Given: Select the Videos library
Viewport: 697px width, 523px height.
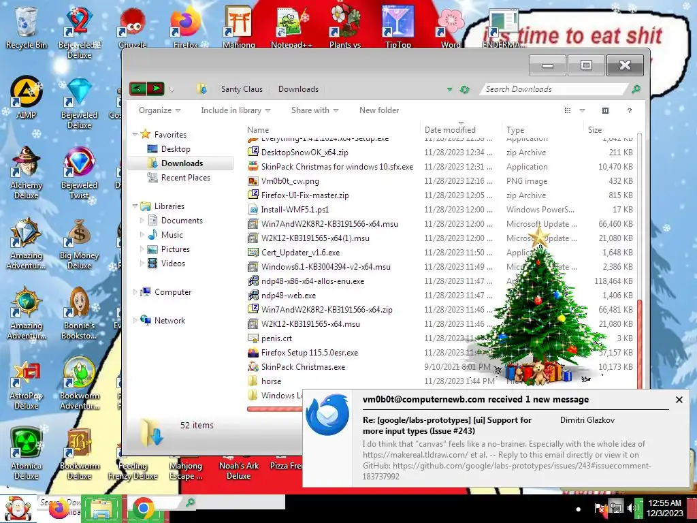Looking at the screenshot, I should point(173,264).
